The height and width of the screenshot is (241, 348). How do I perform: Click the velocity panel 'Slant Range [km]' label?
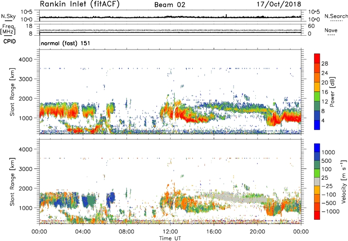tap(12, 181)
